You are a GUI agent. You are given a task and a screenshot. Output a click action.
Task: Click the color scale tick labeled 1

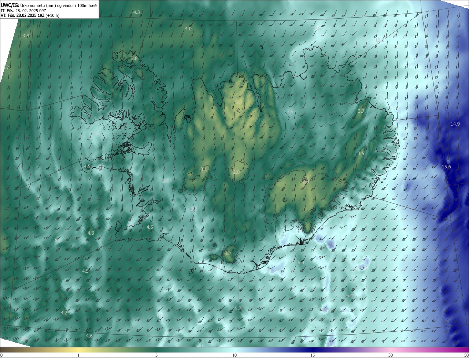pos(78,355)
